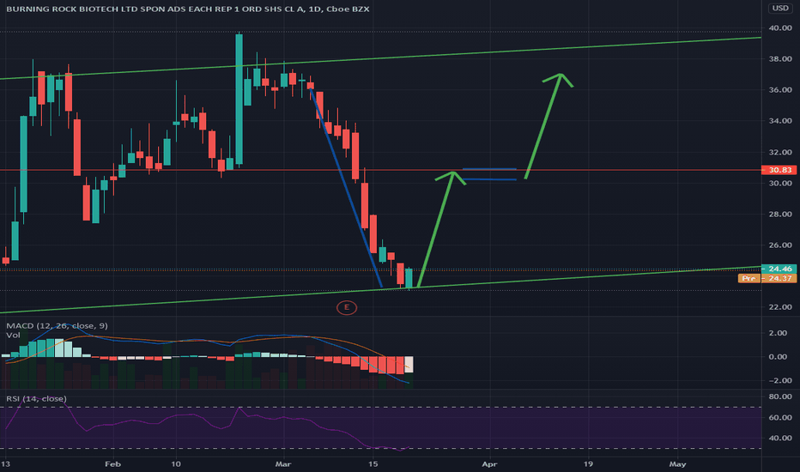
Task: Click the 15 date axis label
Action: 373,463
